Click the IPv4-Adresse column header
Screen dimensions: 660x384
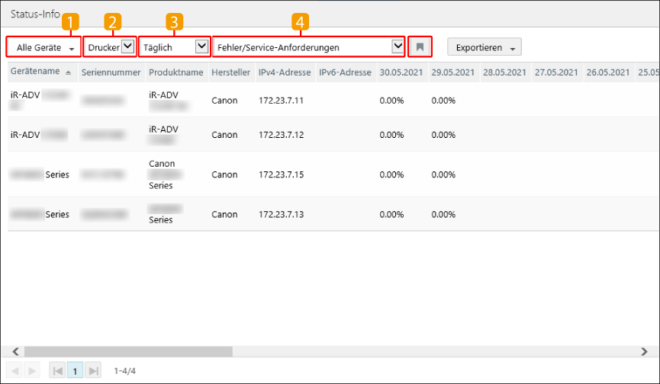tap(284, 72)
